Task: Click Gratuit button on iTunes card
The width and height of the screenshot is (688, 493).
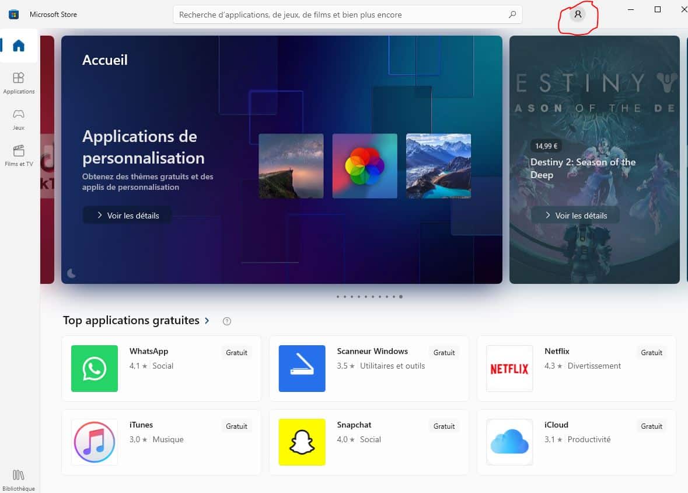Action: point(236,426)
